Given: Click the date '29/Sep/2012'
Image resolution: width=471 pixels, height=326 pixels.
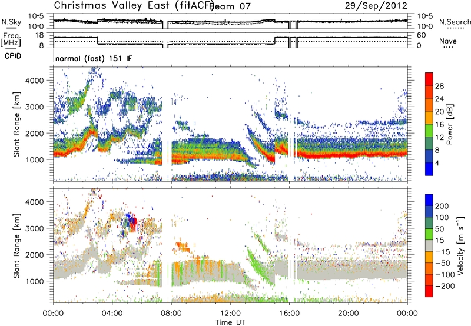Looking at the screenshot, I should (376, 5).
